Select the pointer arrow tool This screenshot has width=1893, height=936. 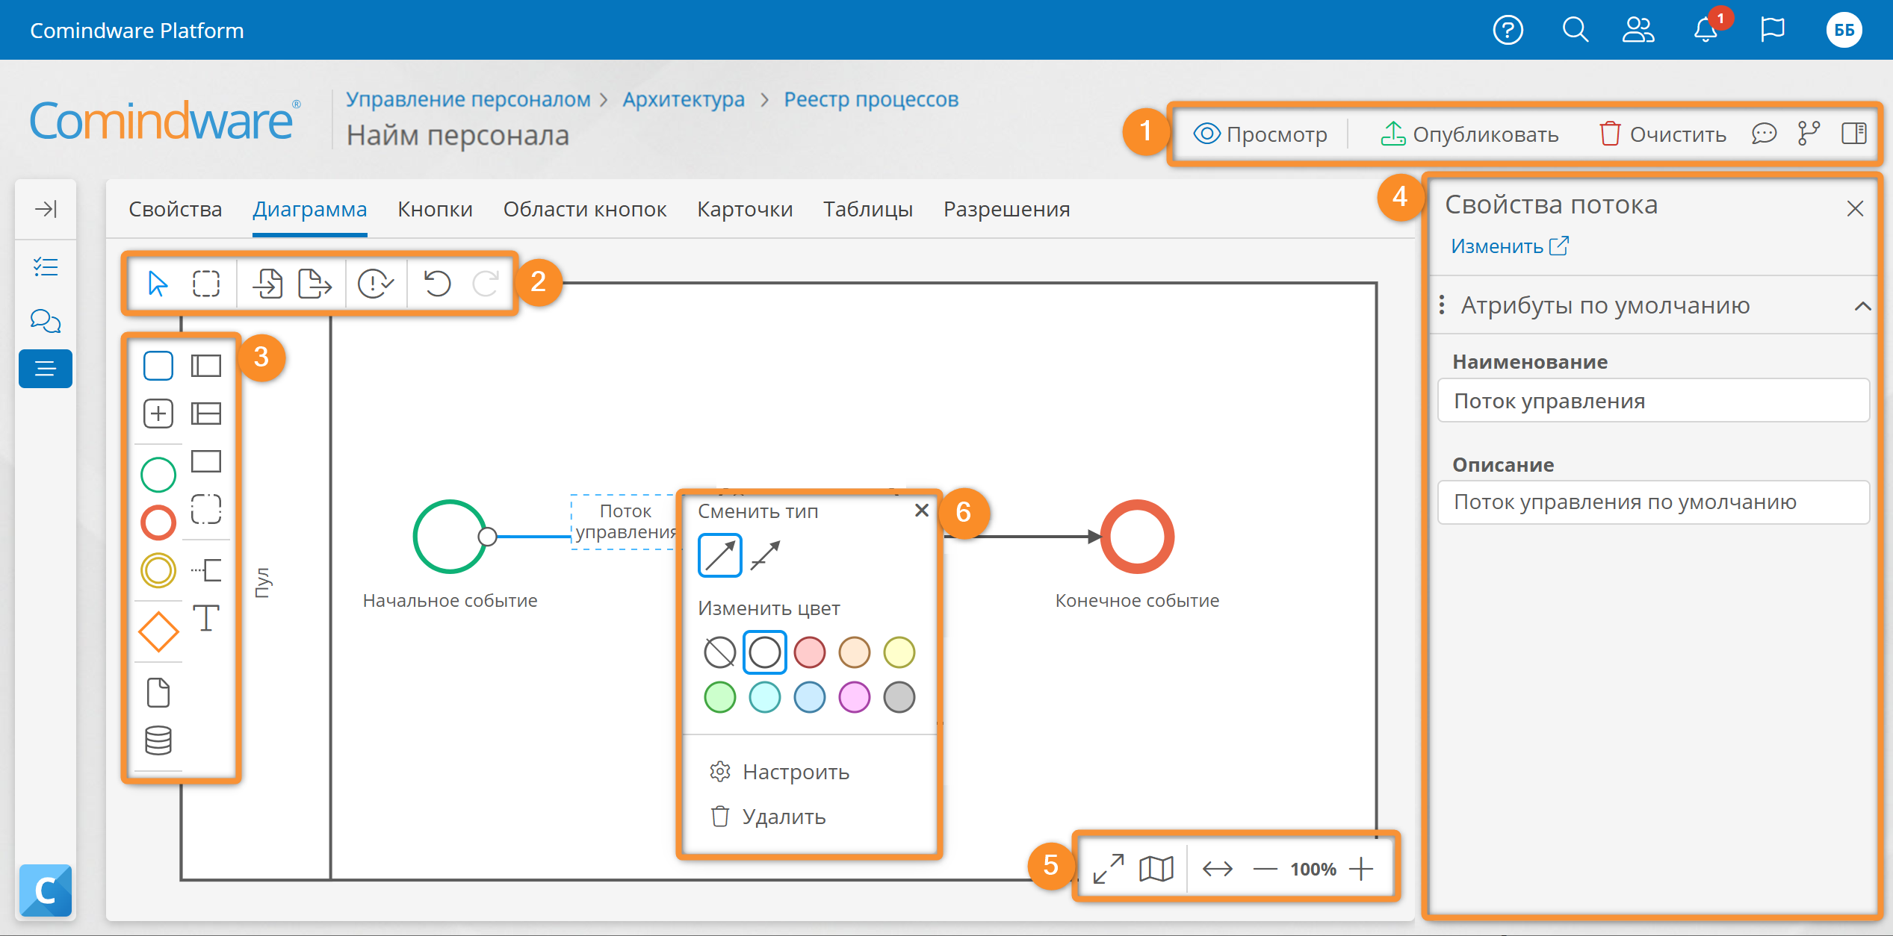click(x=158, y=284)
